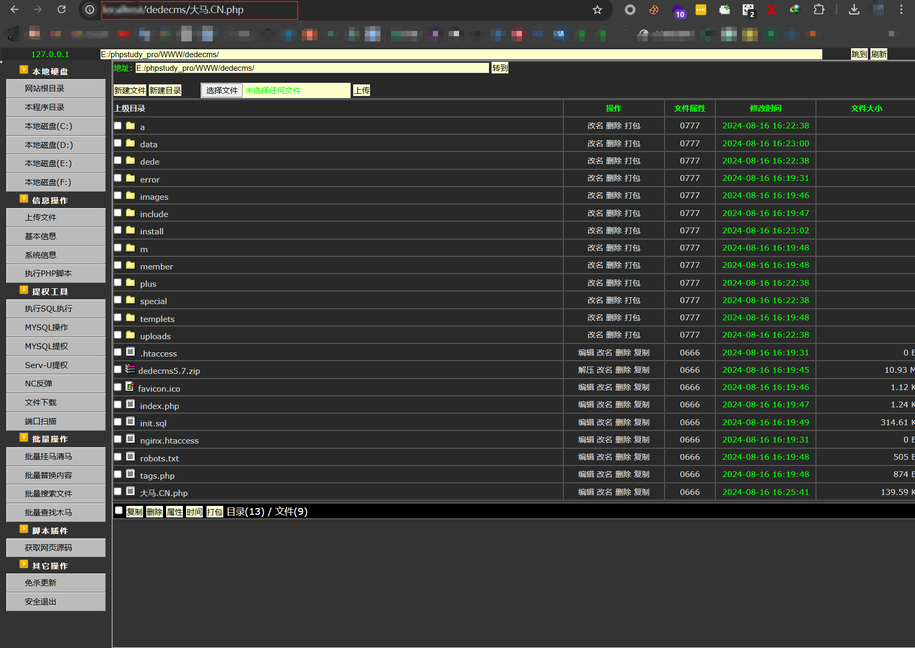Click the archive icon of dedecms5.7.zip

pyautogui.click(x=130, y=369)
